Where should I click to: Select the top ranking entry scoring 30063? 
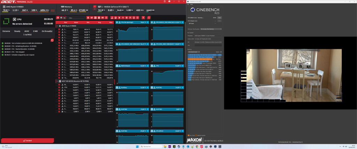(205, 55)
